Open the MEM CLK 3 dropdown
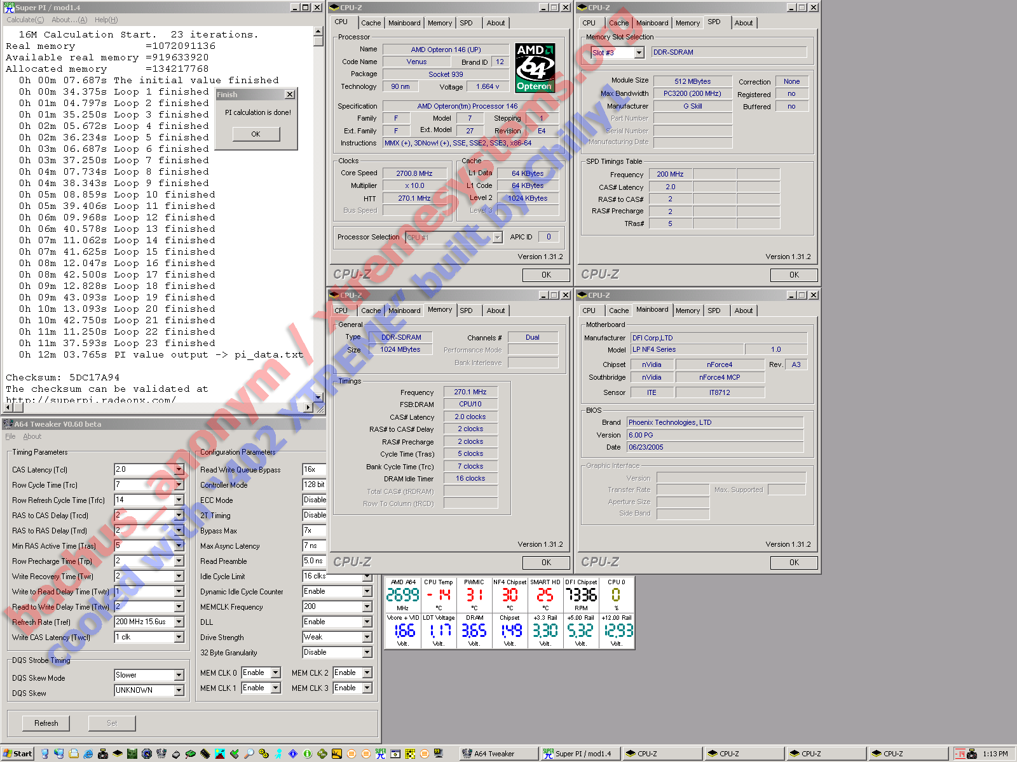 click(x=367, y=688)
